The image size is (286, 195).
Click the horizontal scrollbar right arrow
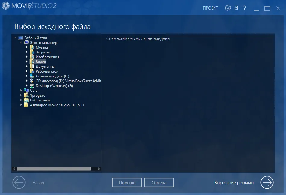pyautogui.click(x=99, y=169)
